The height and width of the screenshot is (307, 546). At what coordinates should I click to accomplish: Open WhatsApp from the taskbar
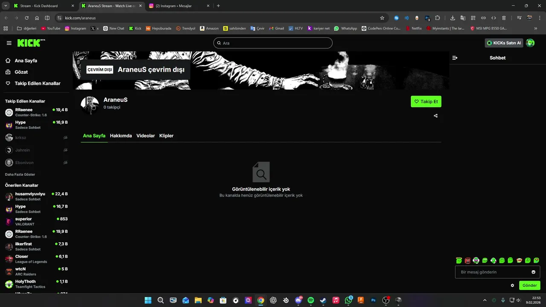(x=348, y=300)
